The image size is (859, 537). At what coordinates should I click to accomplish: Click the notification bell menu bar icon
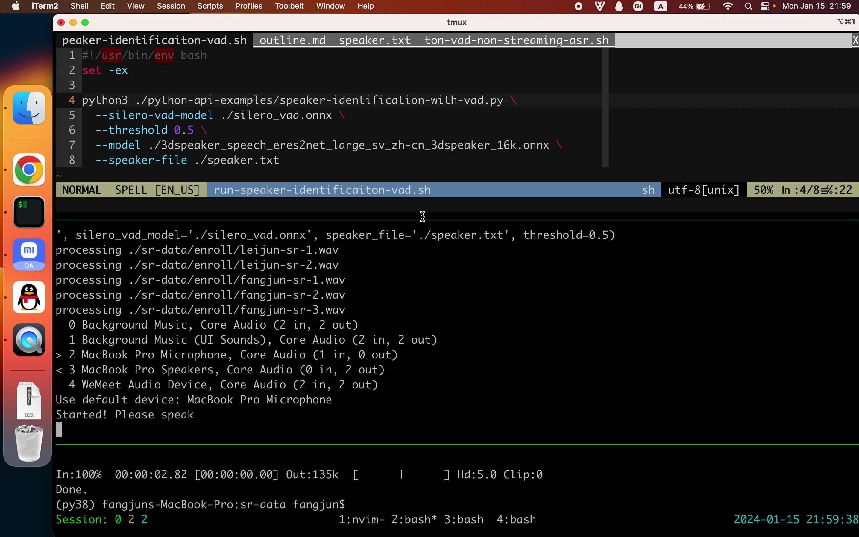tap(619, 6)
